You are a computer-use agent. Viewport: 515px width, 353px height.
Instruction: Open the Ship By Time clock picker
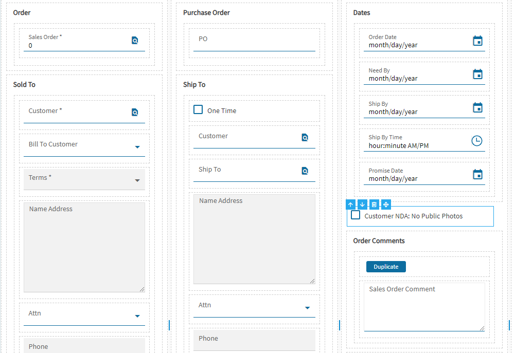pyautogui.click(x=477, y=141)
